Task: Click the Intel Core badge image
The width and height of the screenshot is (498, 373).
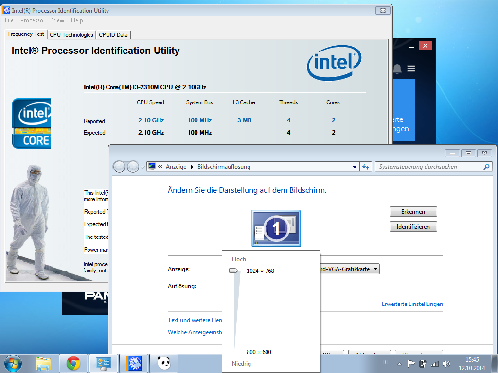Action: coord(32,123)
